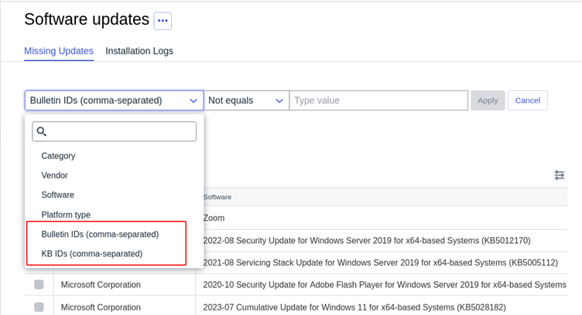Click Microsoft Corporation in the Adobe Flash row
This screenshot has height=315, width=582.
101,285
